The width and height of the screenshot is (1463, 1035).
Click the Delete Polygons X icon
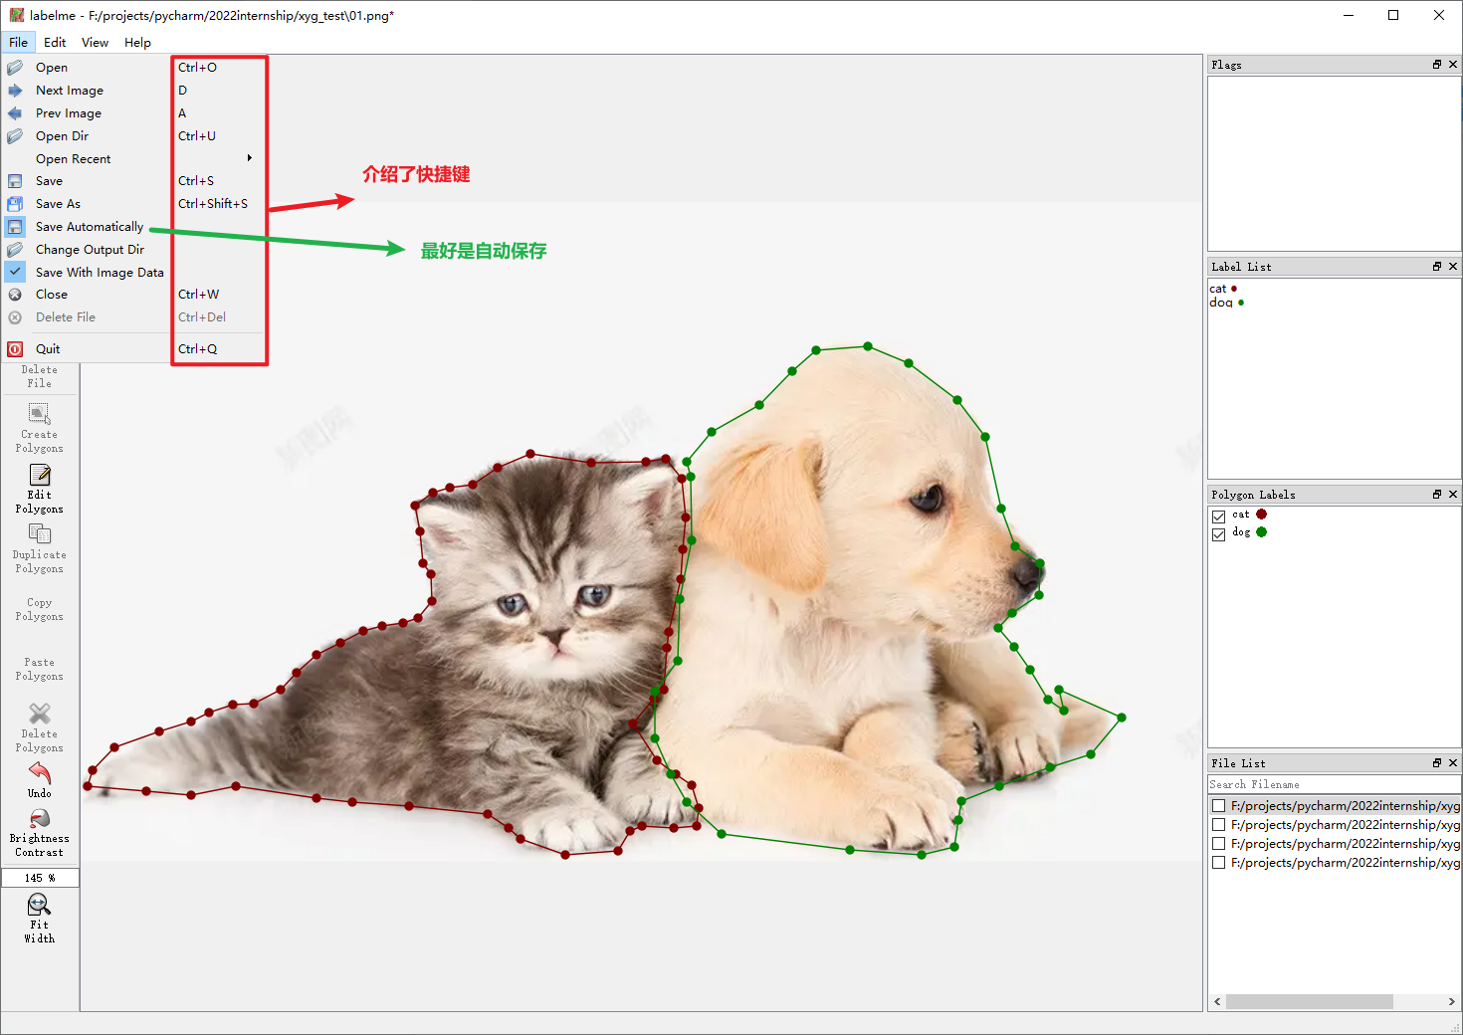[39, 714]
